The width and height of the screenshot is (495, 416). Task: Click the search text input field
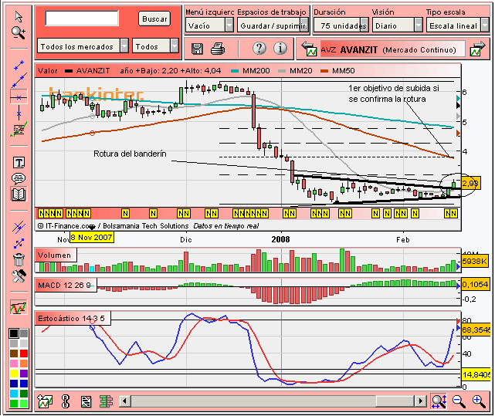[x=82, y=18]
